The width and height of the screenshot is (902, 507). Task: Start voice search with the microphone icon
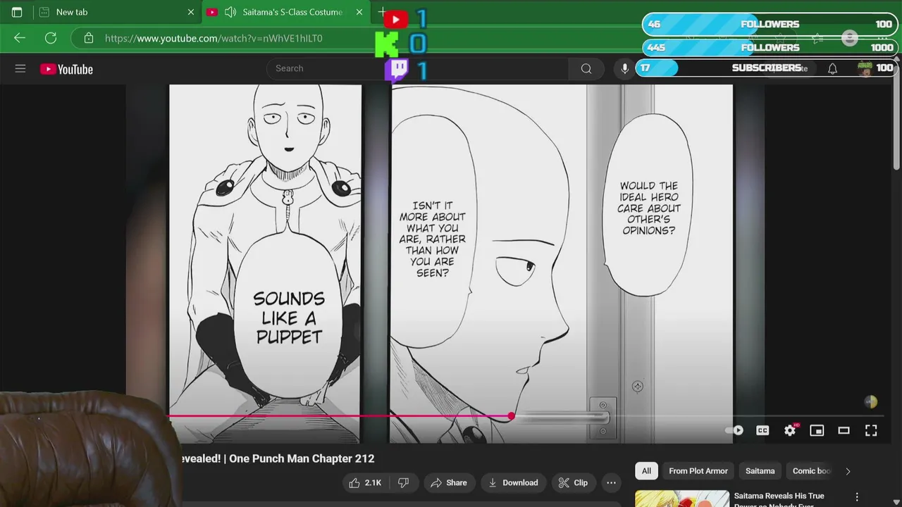tap(624, 68)
